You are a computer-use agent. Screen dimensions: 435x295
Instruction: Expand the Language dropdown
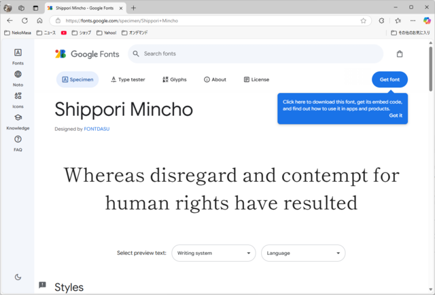tap(303, 253)
